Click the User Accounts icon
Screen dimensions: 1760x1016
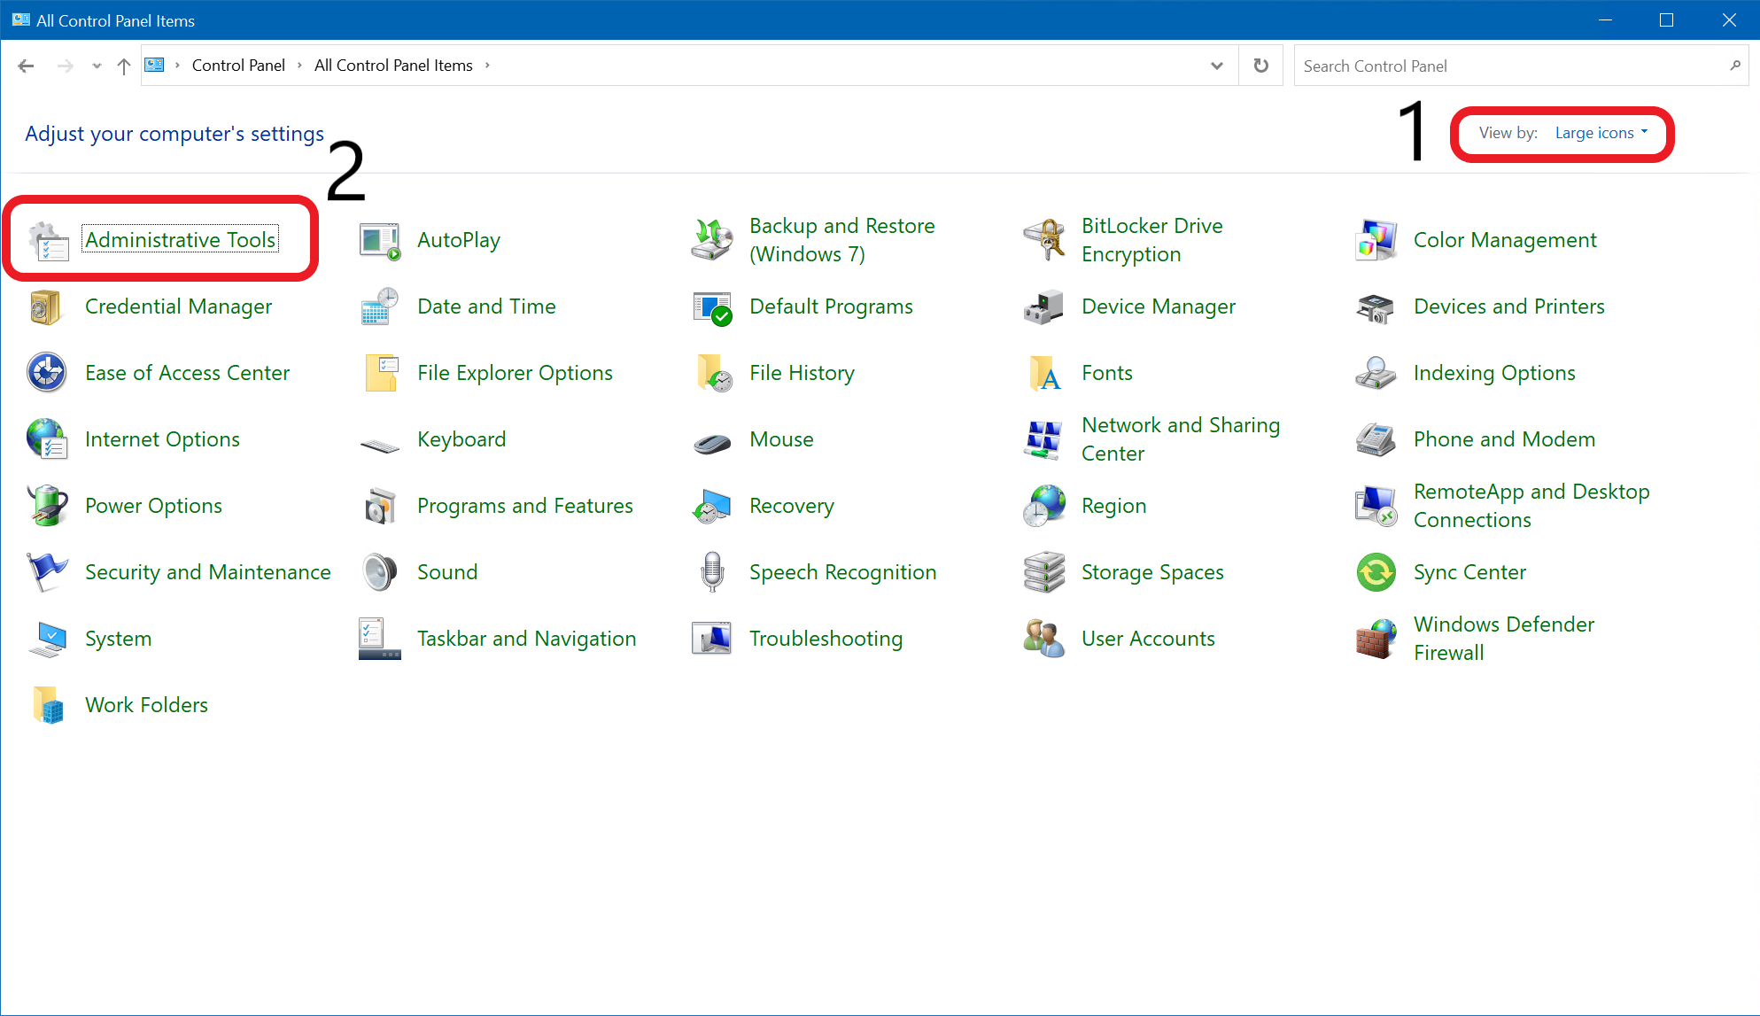pyautogui.click(x=1044, y=640)
